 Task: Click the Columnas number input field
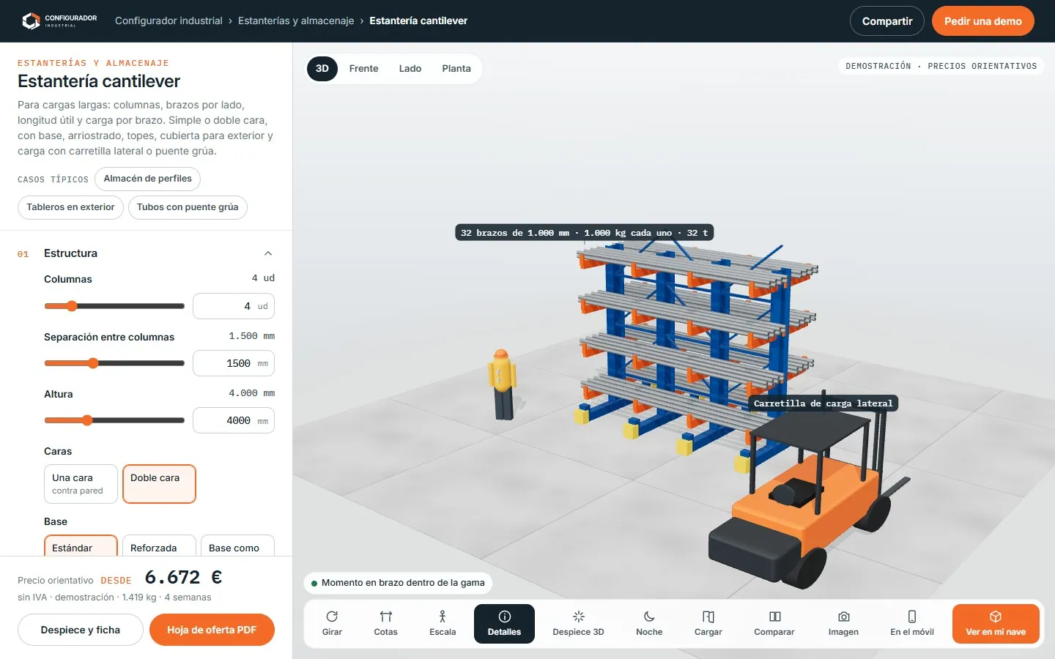click(x=234, y=306)
